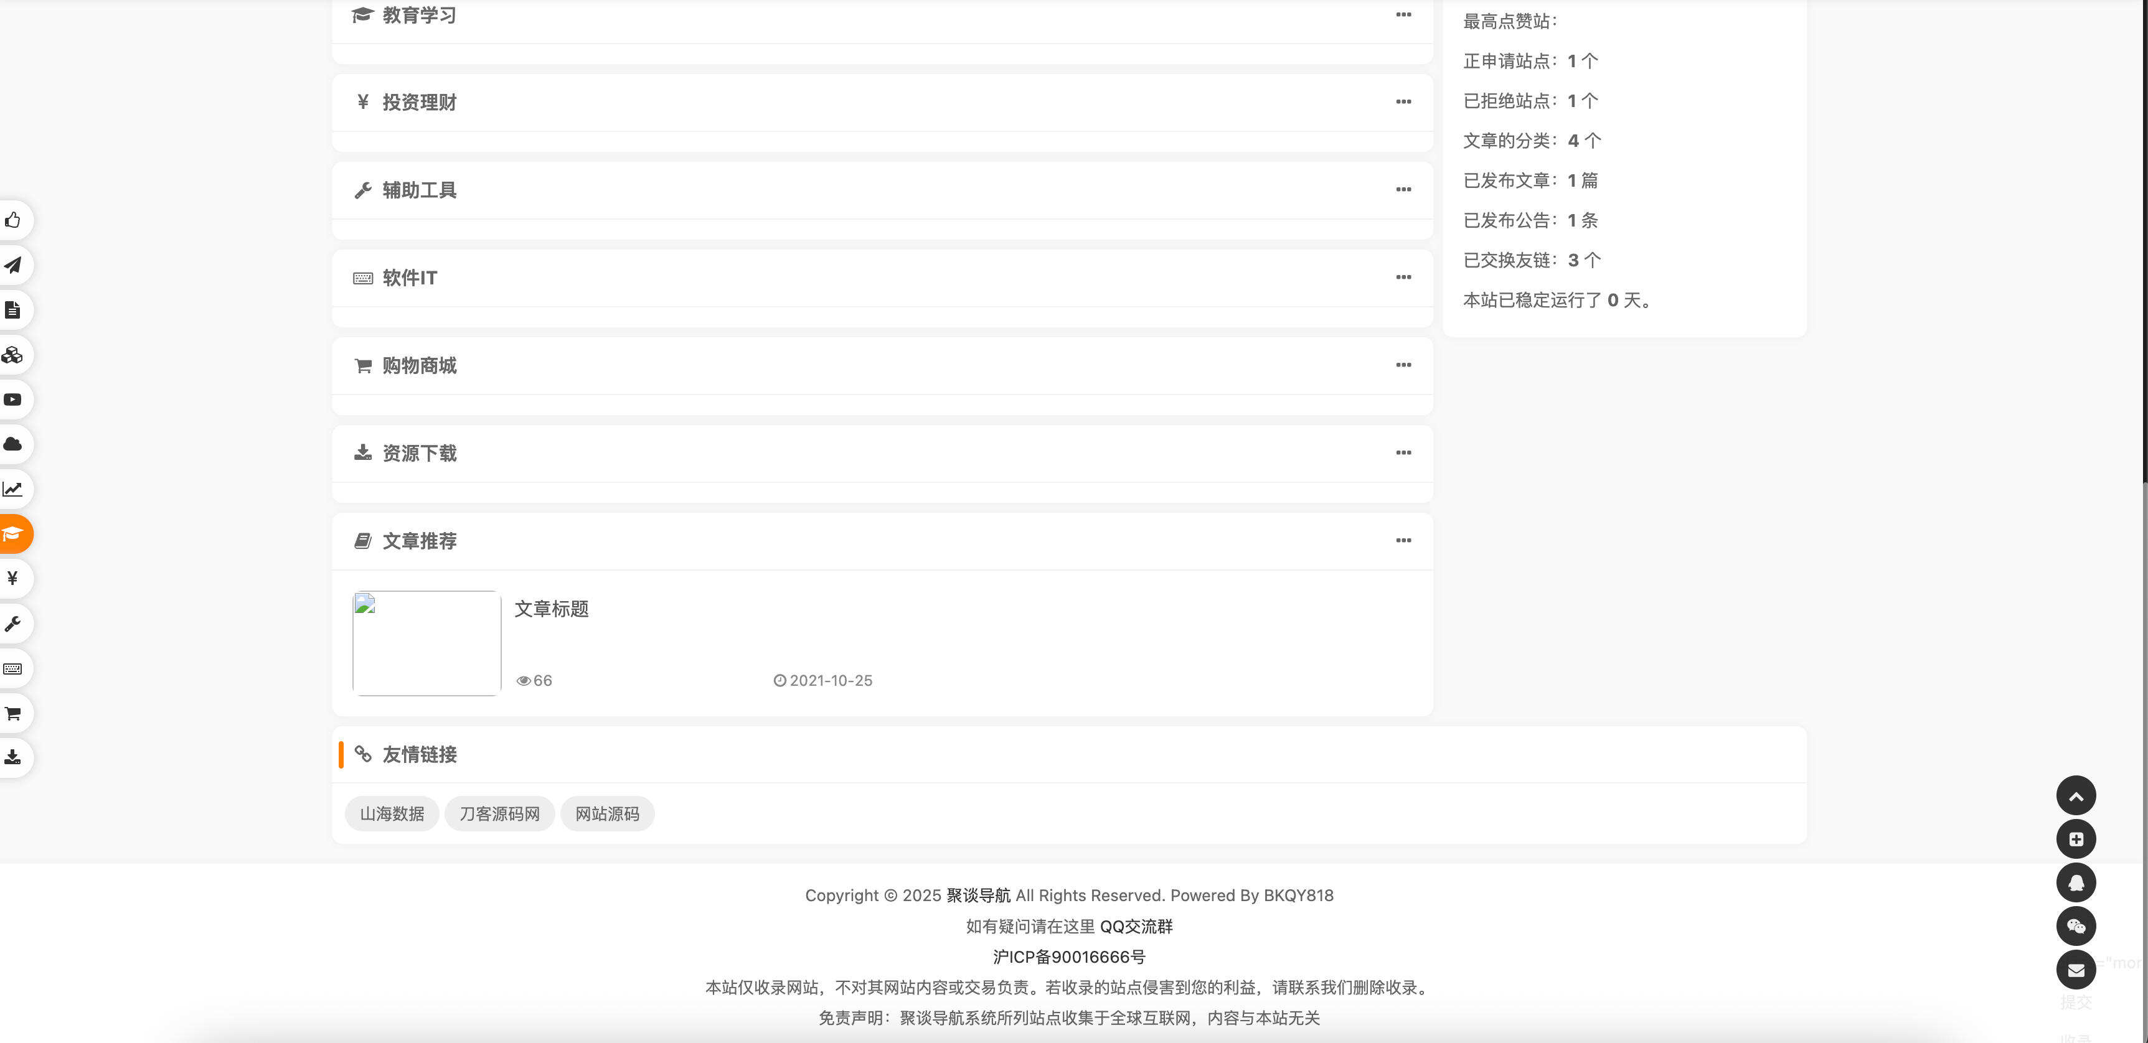
Task: Open the 山海数据 friend link
Action: 391,813
